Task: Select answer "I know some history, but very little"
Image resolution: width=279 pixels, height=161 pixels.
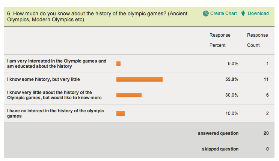Action: pyautogui.click(x=44, y=79)
